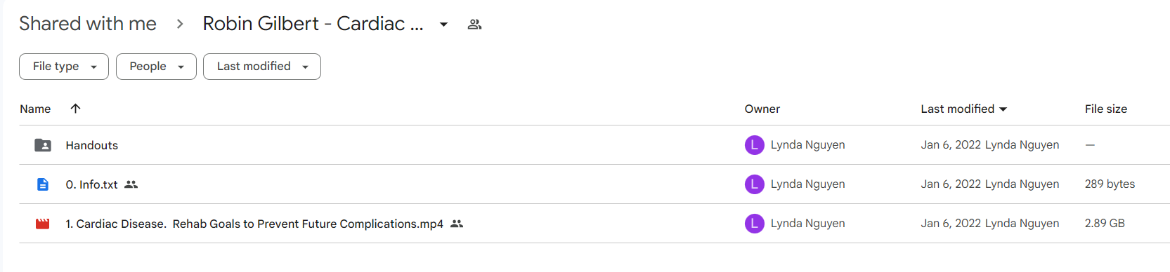This screenshot has width=1170, height=272.
Task: Open the Handouts shared folder icon
Action: (43, 145)
